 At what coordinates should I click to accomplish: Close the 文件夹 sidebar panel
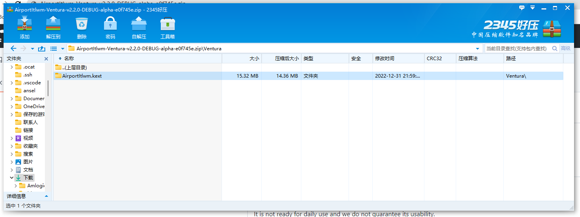[x=46, y=59]
